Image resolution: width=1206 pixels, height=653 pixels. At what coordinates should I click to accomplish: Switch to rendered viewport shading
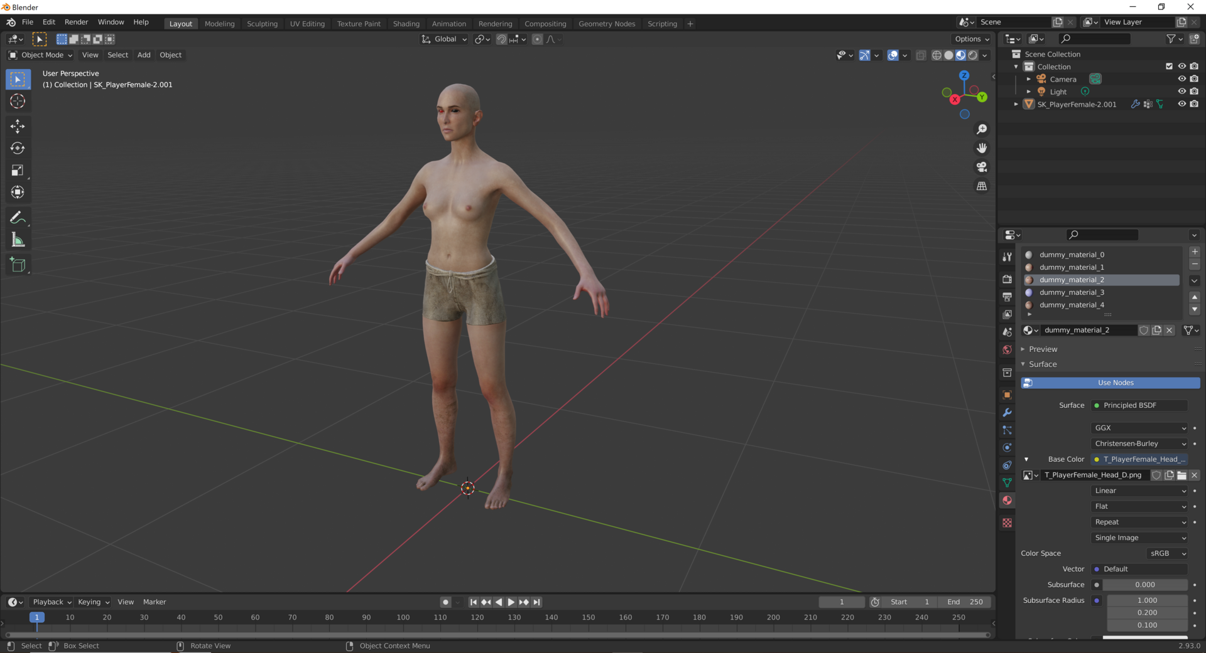click(x=973, y=55)
